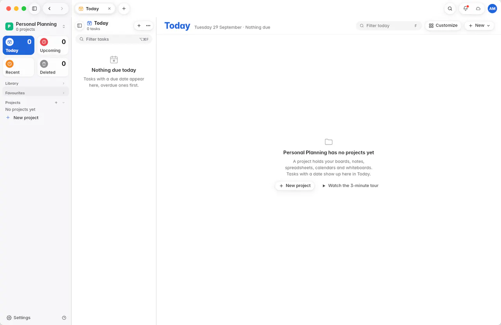Image resolution: width=501 pixels, height=325 pixels.
Task: Check cloud sync status icon
Action: [x=478, y=9]
